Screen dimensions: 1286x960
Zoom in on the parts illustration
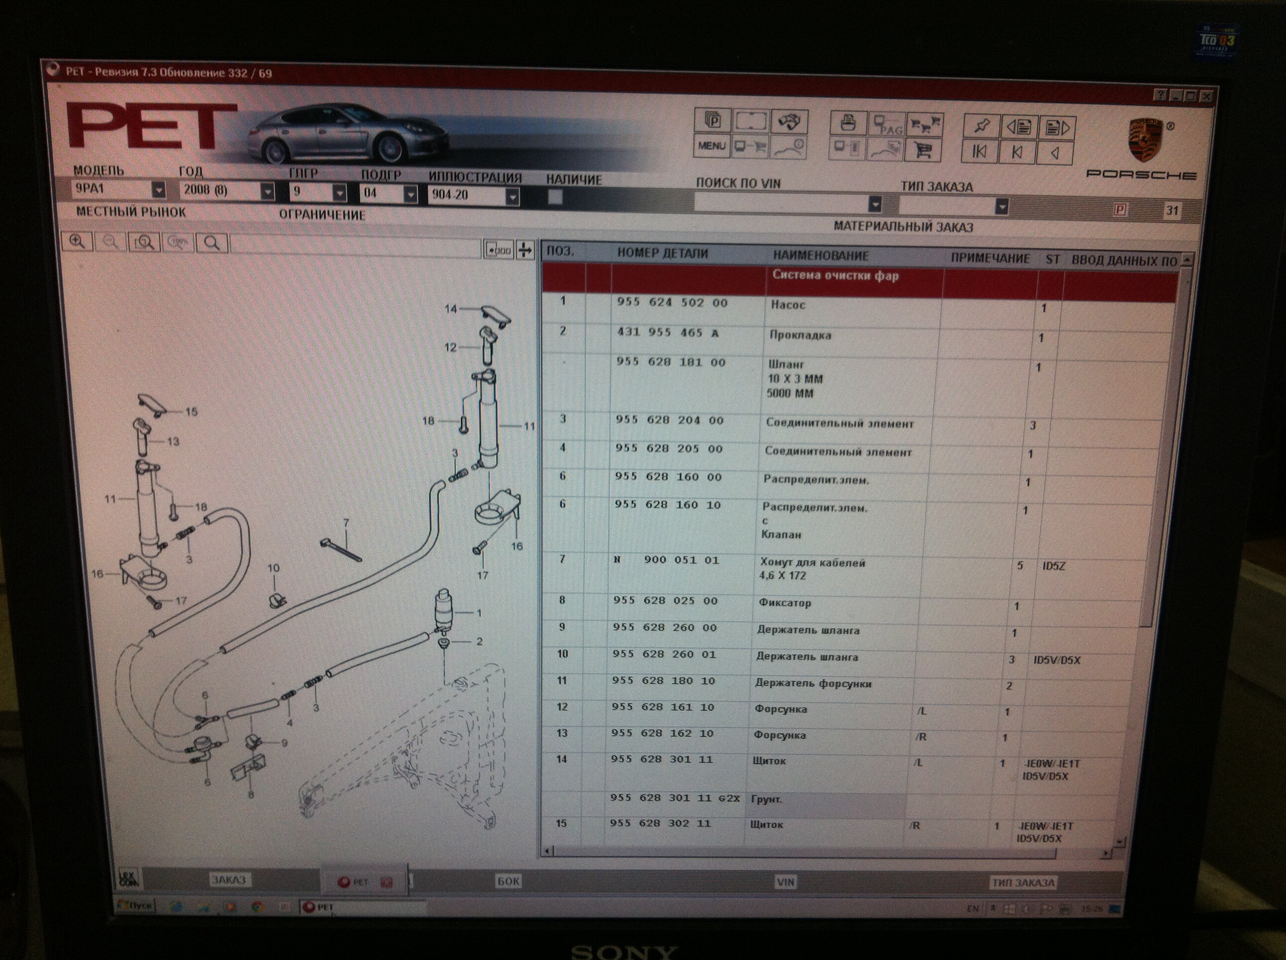tap(77, 241)
